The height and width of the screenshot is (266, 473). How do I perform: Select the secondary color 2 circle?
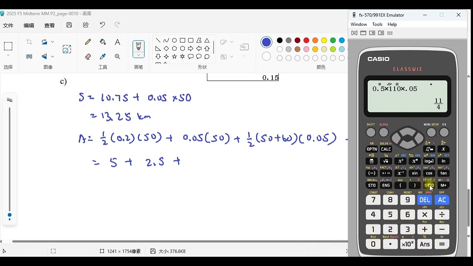point(266,57)
